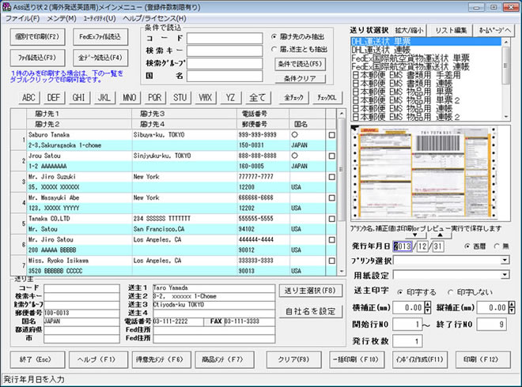The image size is (522, 387).
Task: Click the チェックCL clear-checks button
Action: (x=327, y=97)
